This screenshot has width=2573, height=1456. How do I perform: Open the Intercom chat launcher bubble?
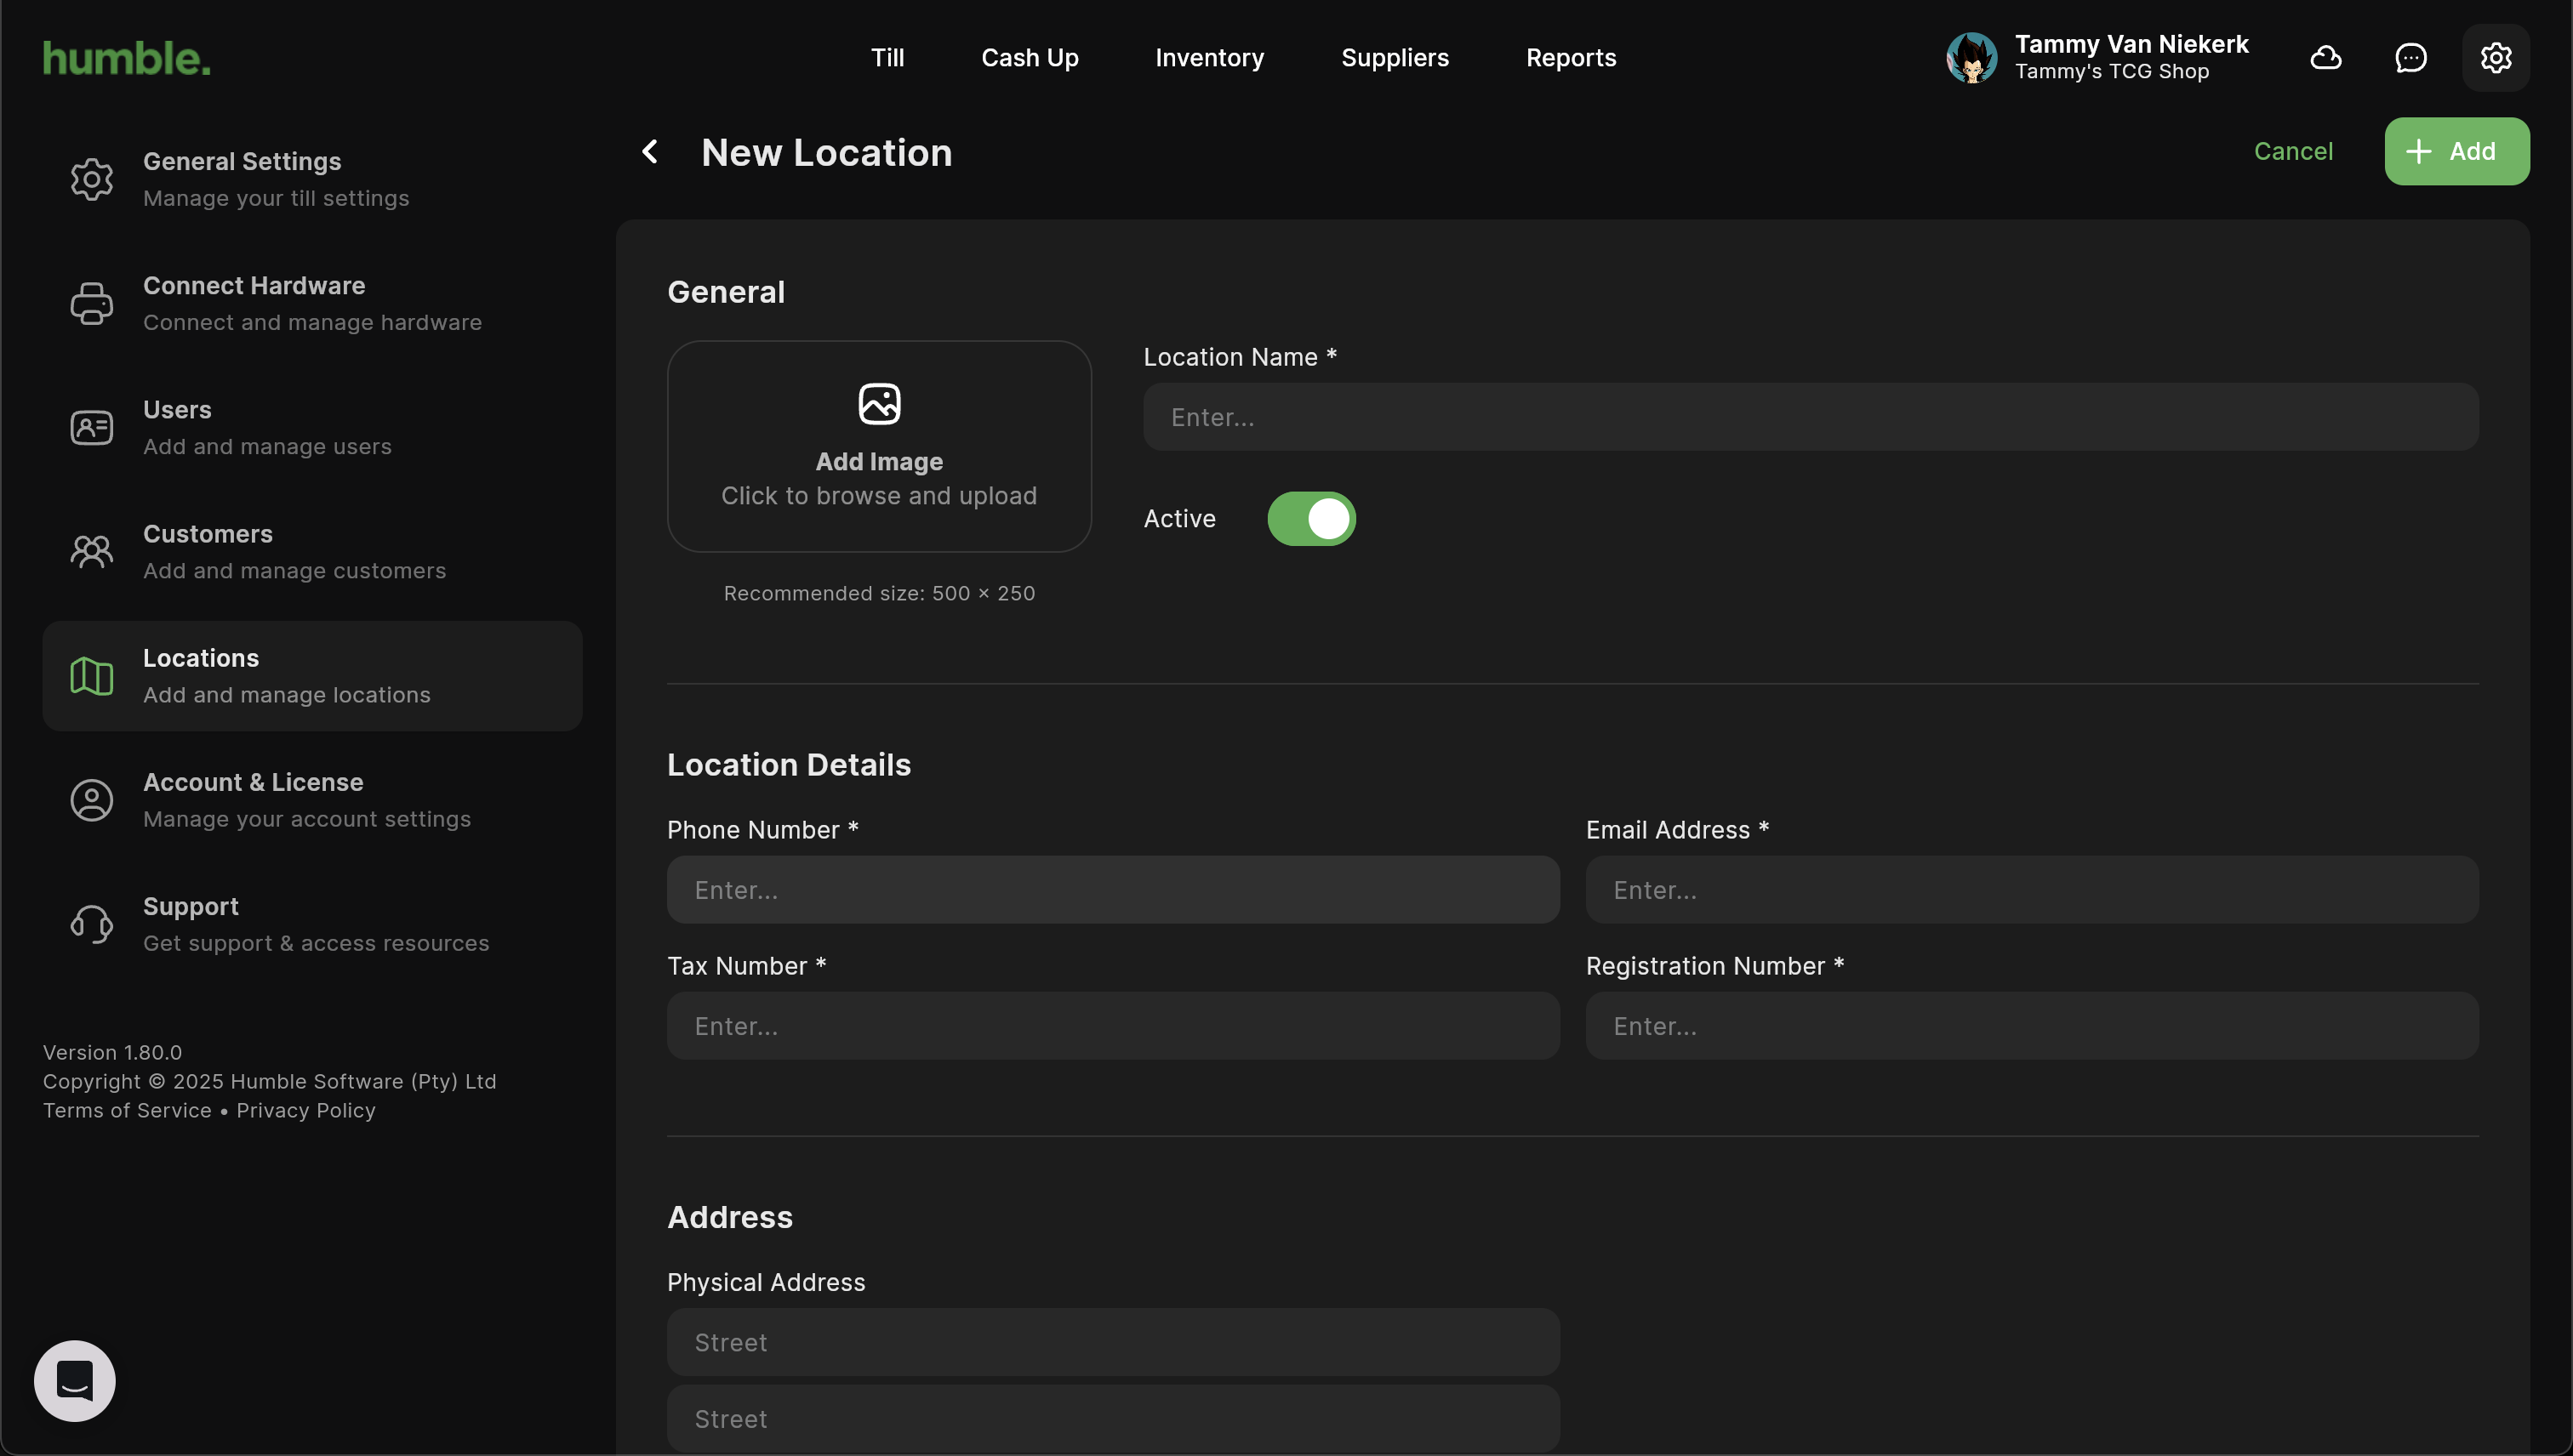[75, 1380]
